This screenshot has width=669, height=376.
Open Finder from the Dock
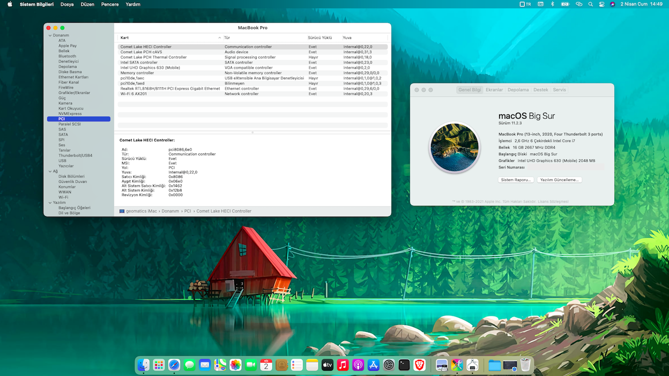tap(143, 365)
